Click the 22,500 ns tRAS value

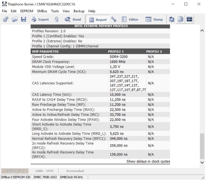click(x=118, y=109)
